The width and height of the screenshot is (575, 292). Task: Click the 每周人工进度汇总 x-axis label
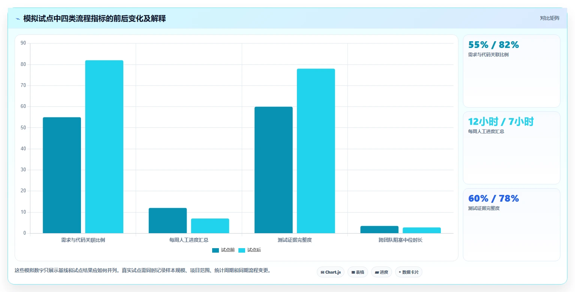point(189,240)
